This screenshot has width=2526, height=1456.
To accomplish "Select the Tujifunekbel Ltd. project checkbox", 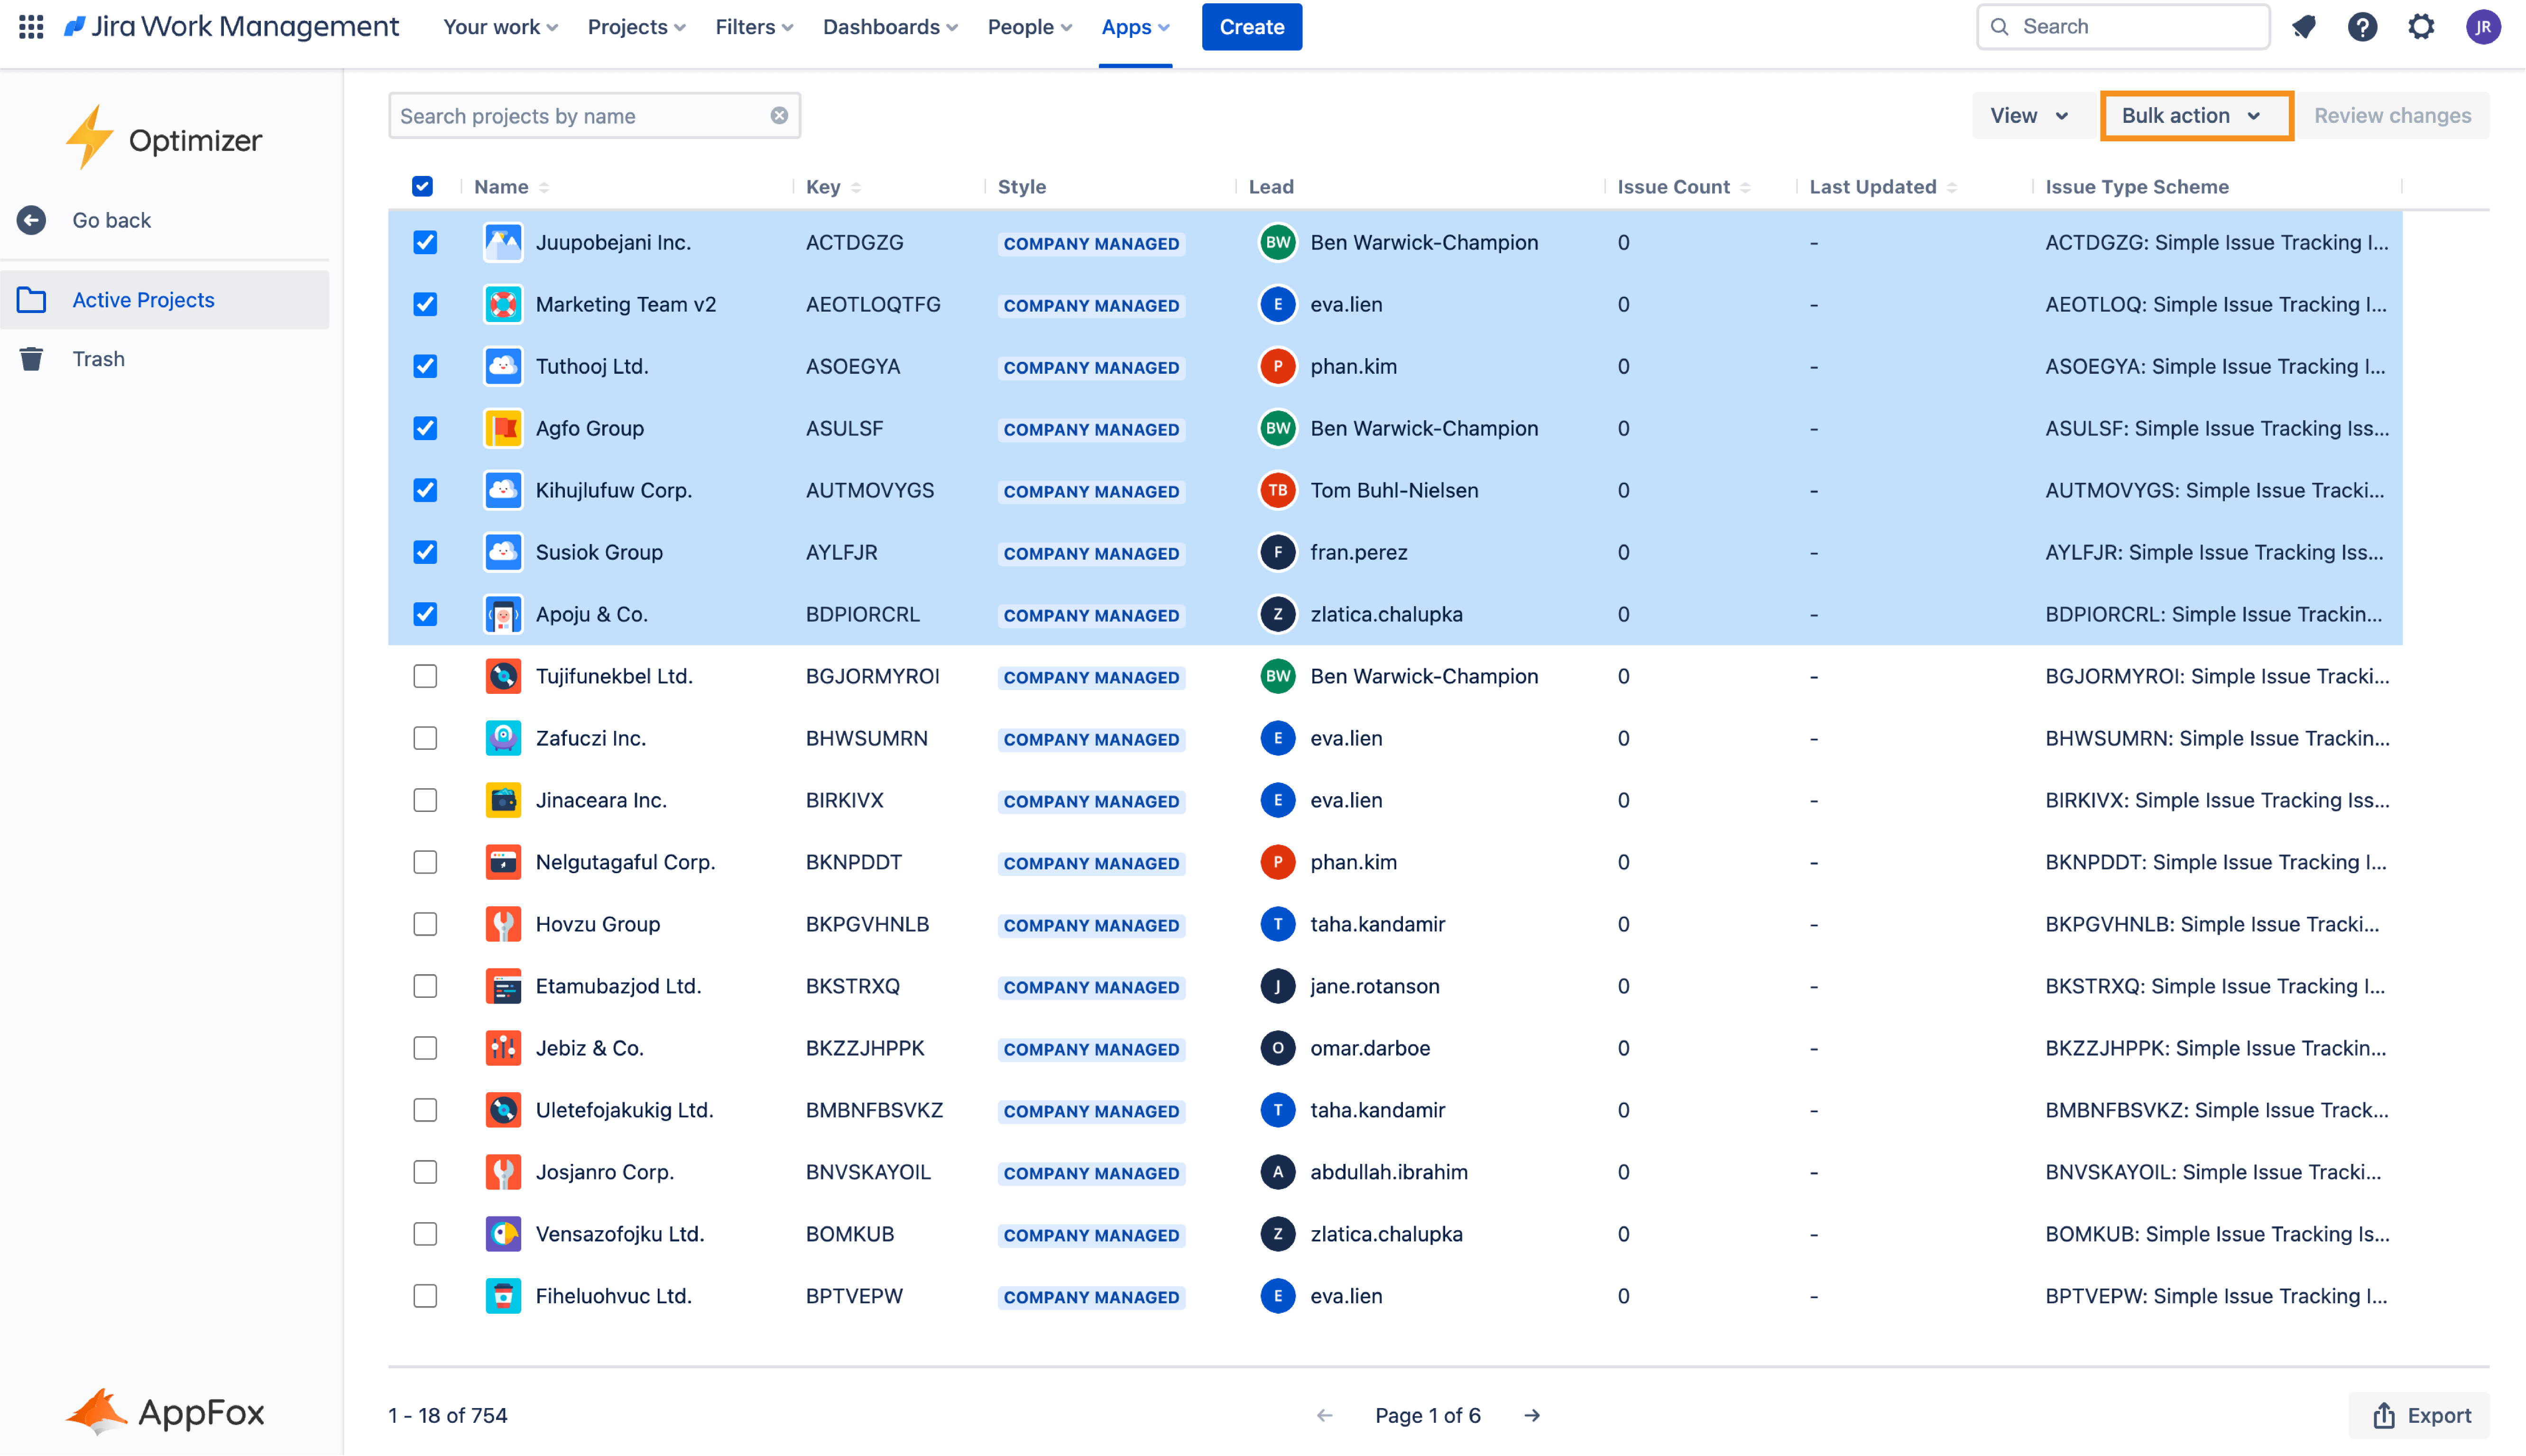I will coord(425,676).
